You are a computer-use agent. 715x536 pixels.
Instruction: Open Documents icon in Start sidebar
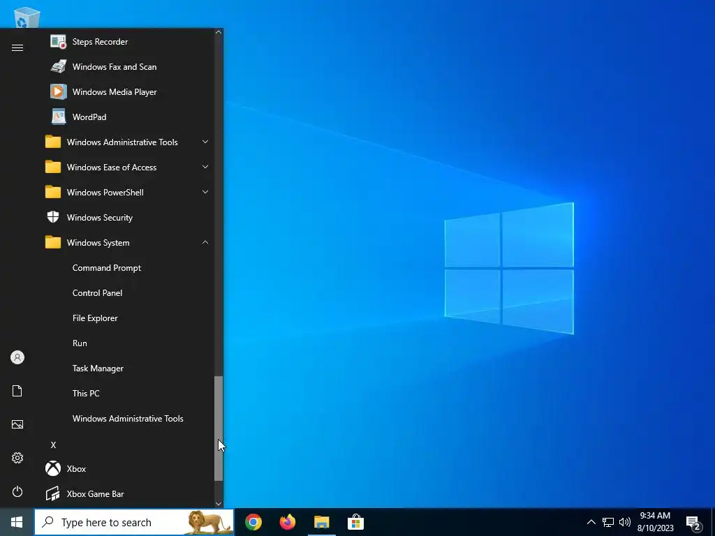pos(17,391)
